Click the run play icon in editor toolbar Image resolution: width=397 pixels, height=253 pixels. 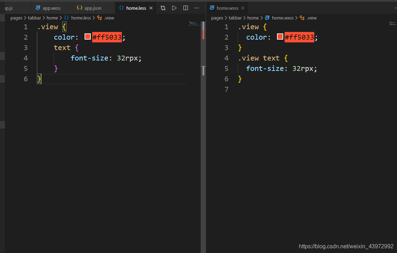[174, 8]
